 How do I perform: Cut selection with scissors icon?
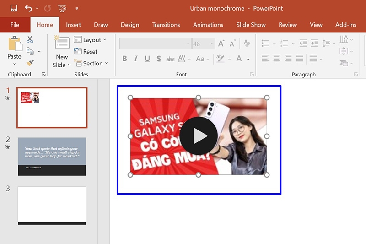30,39
